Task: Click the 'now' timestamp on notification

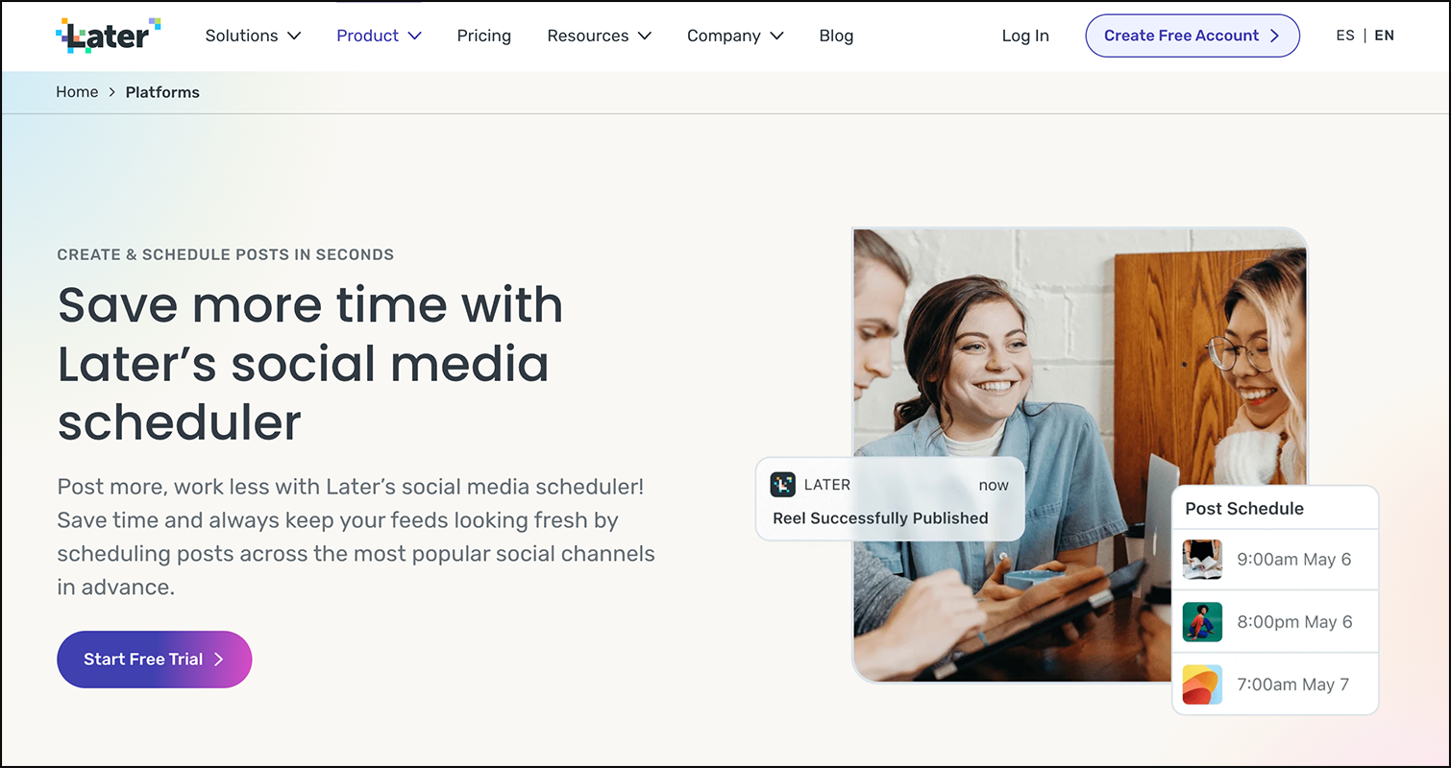Action: click(994, 485)
